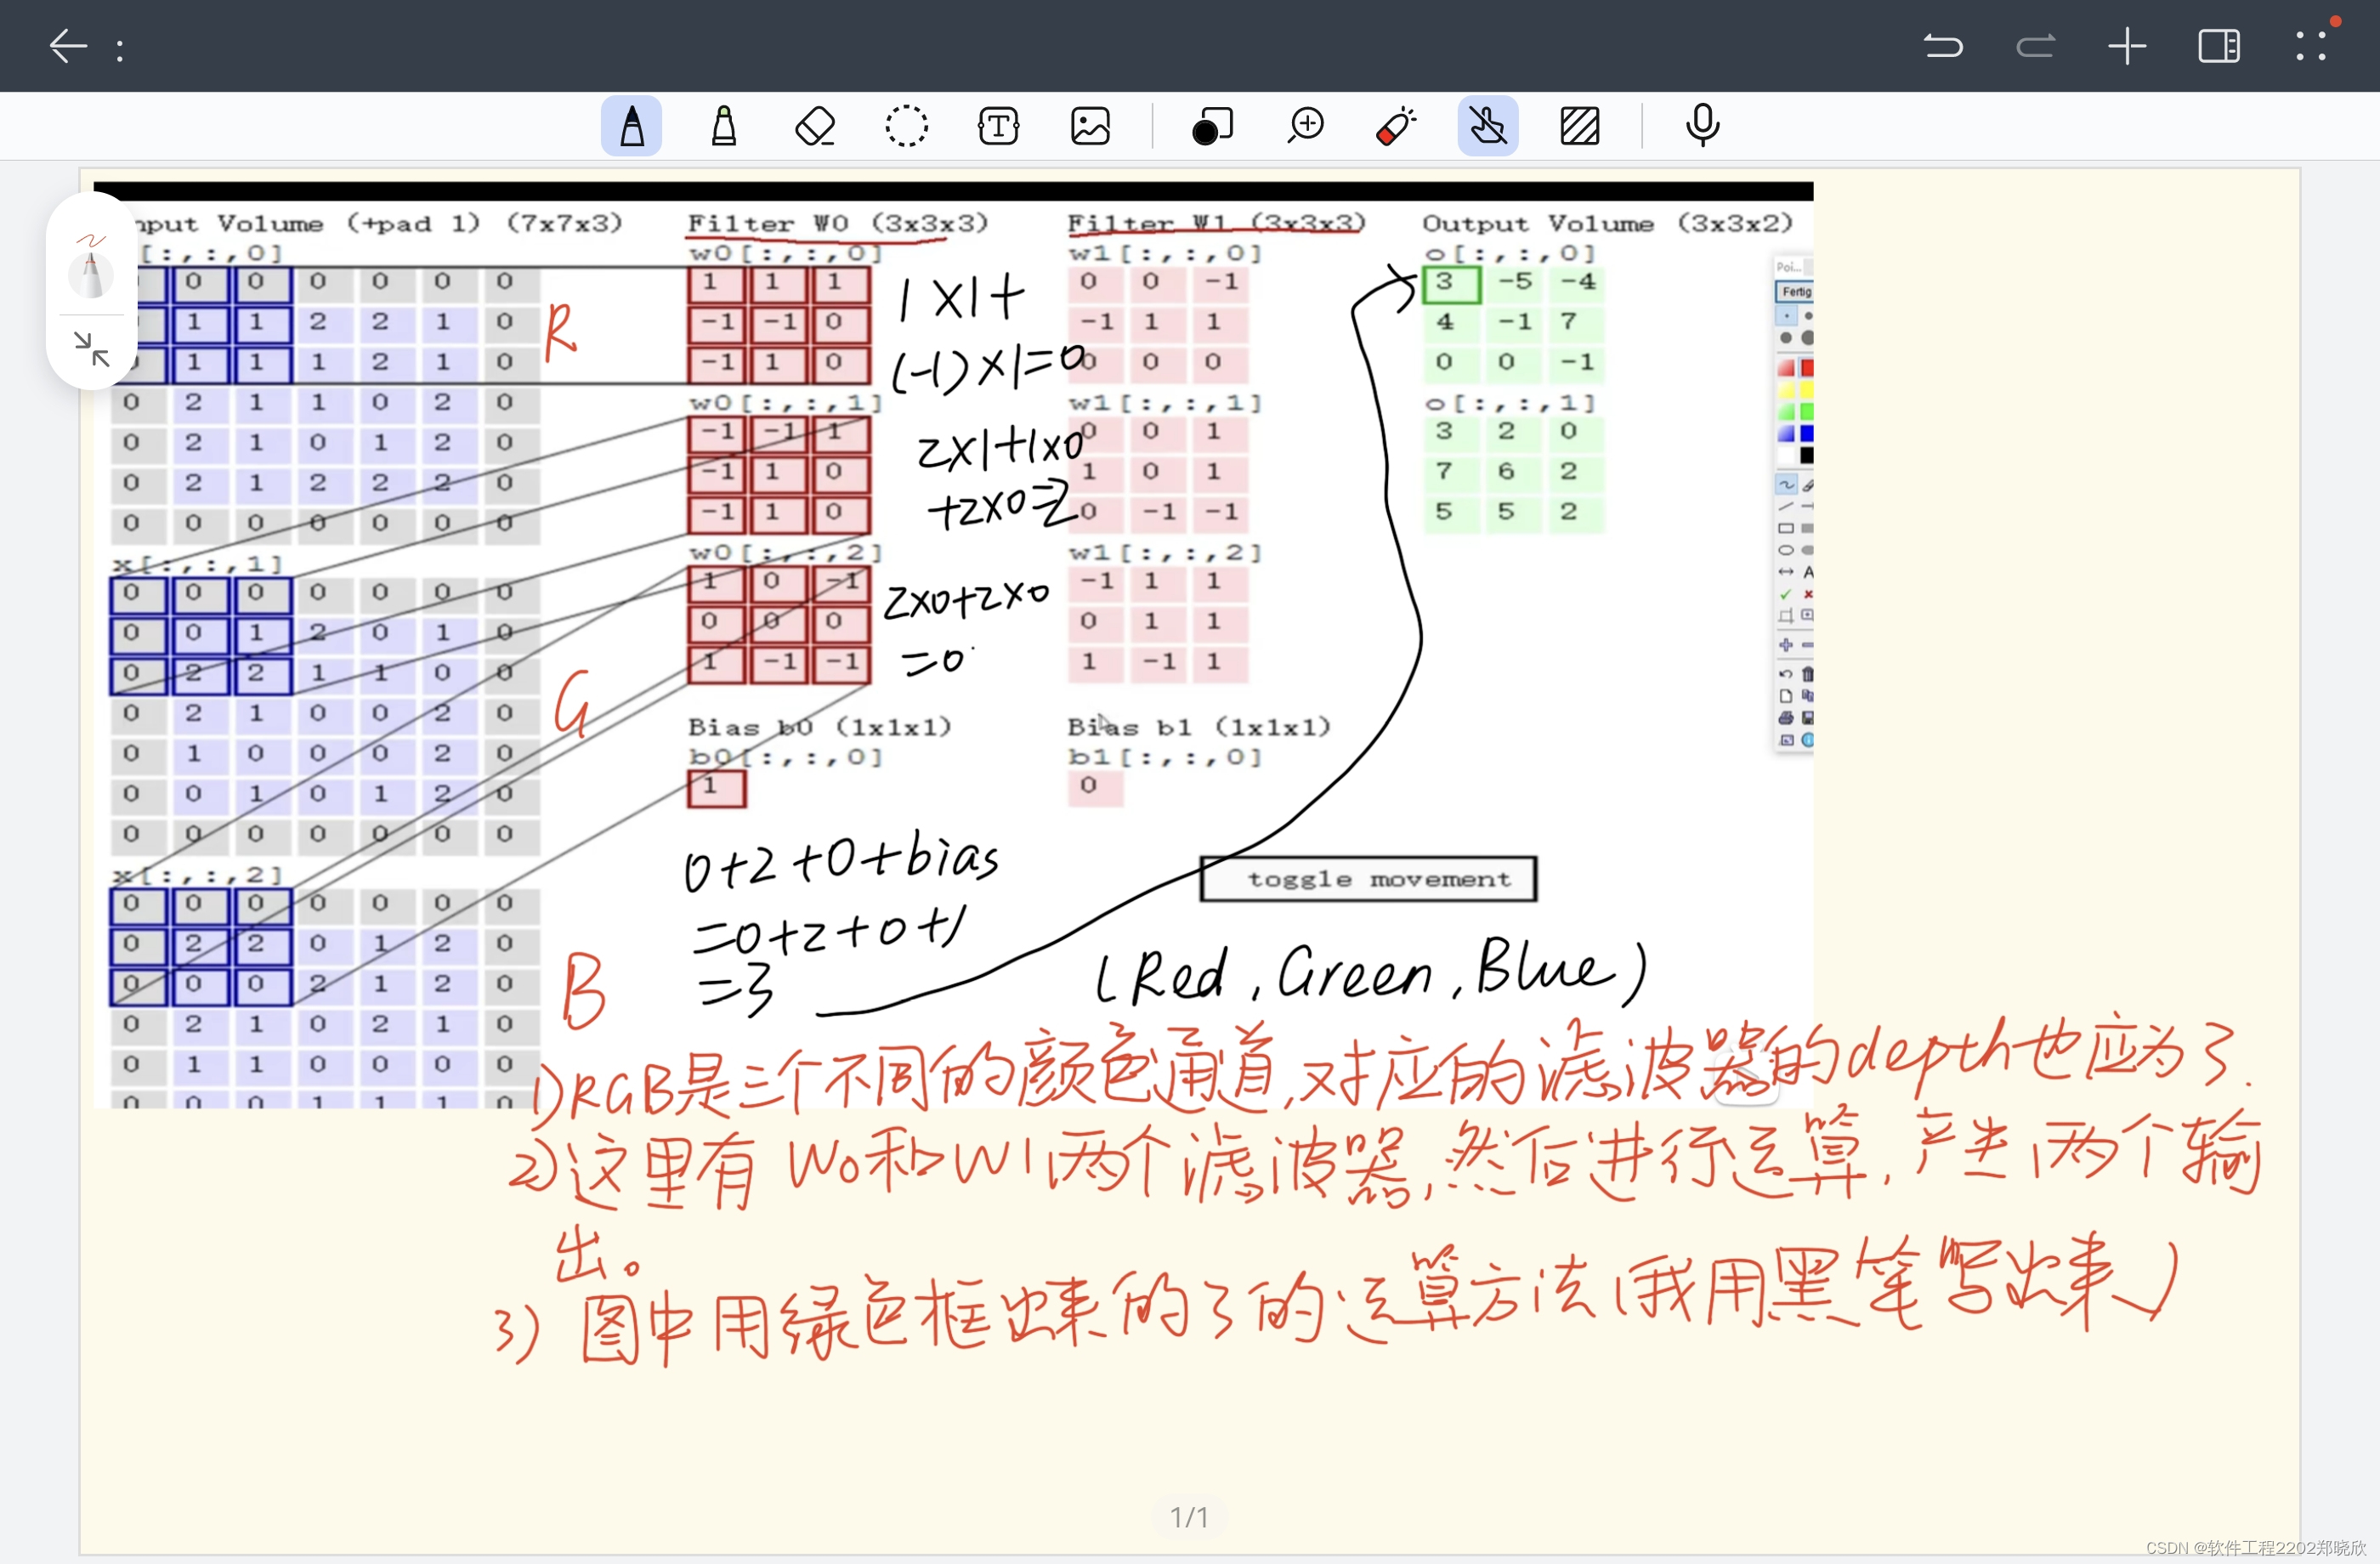The image size is (2380, 1564).
Task: Click the redo arrow
Action: tap(2035, 46)
